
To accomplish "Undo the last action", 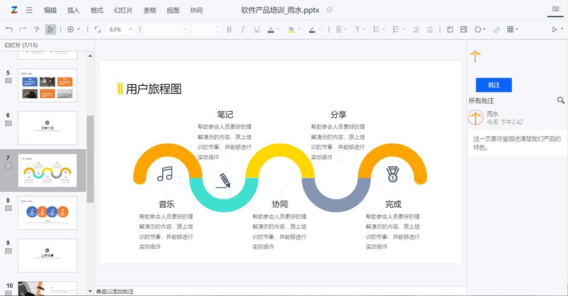I will pyautogui.click(x=9, y=29).
